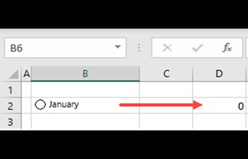Screen dimensions: 248x159
Task: Click empty cell B3
Action: (x=85, y=122)
